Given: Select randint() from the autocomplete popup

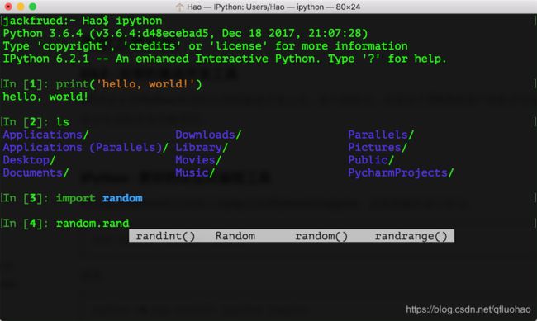Looking at the screenshot, I should 165,236.
